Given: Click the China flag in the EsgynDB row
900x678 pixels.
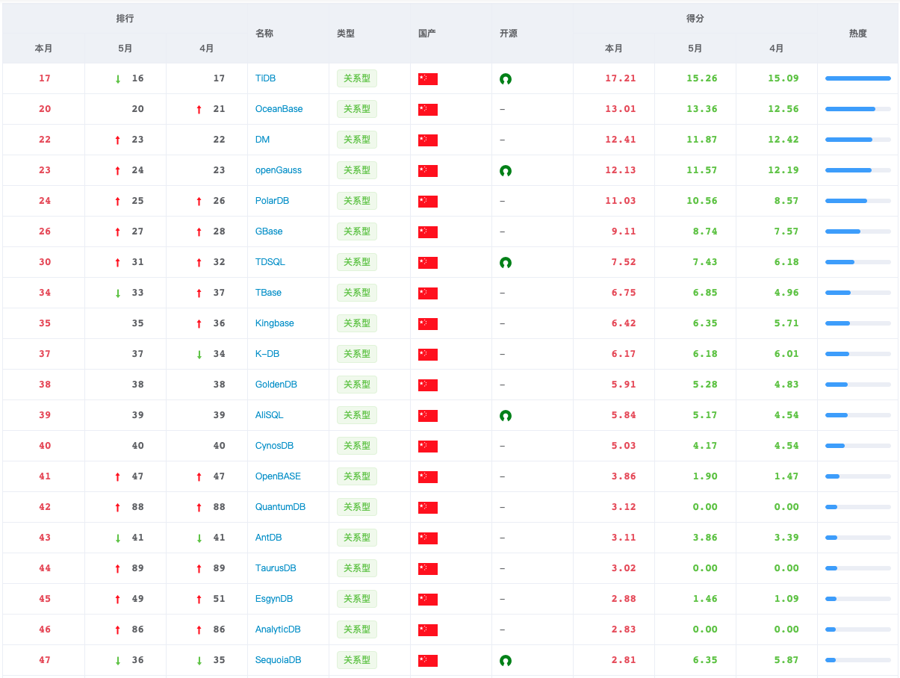Looking at the screenshot, I should 428,600.
